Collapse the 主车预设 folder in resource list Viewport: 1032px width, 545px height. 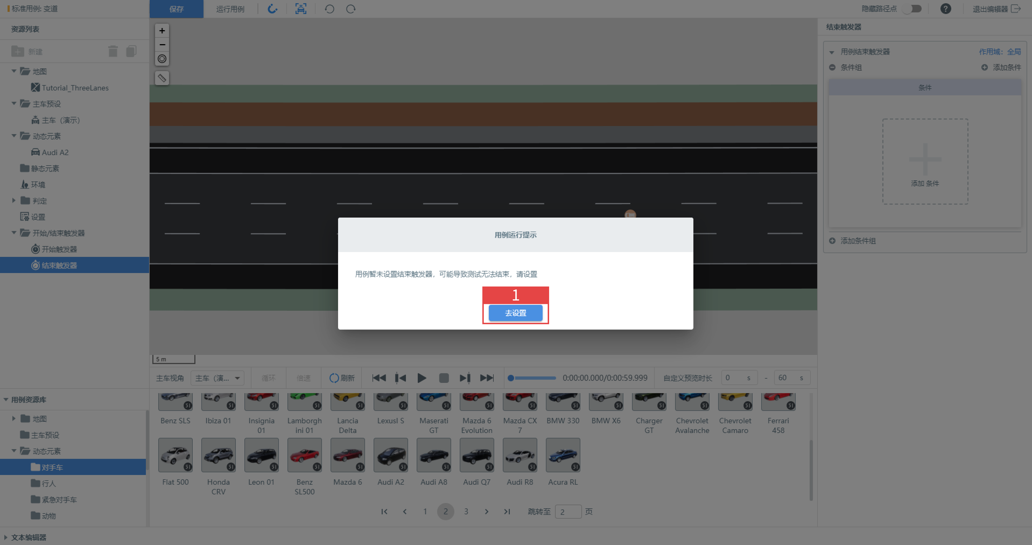pyautogui.click(x=14, y=104)
